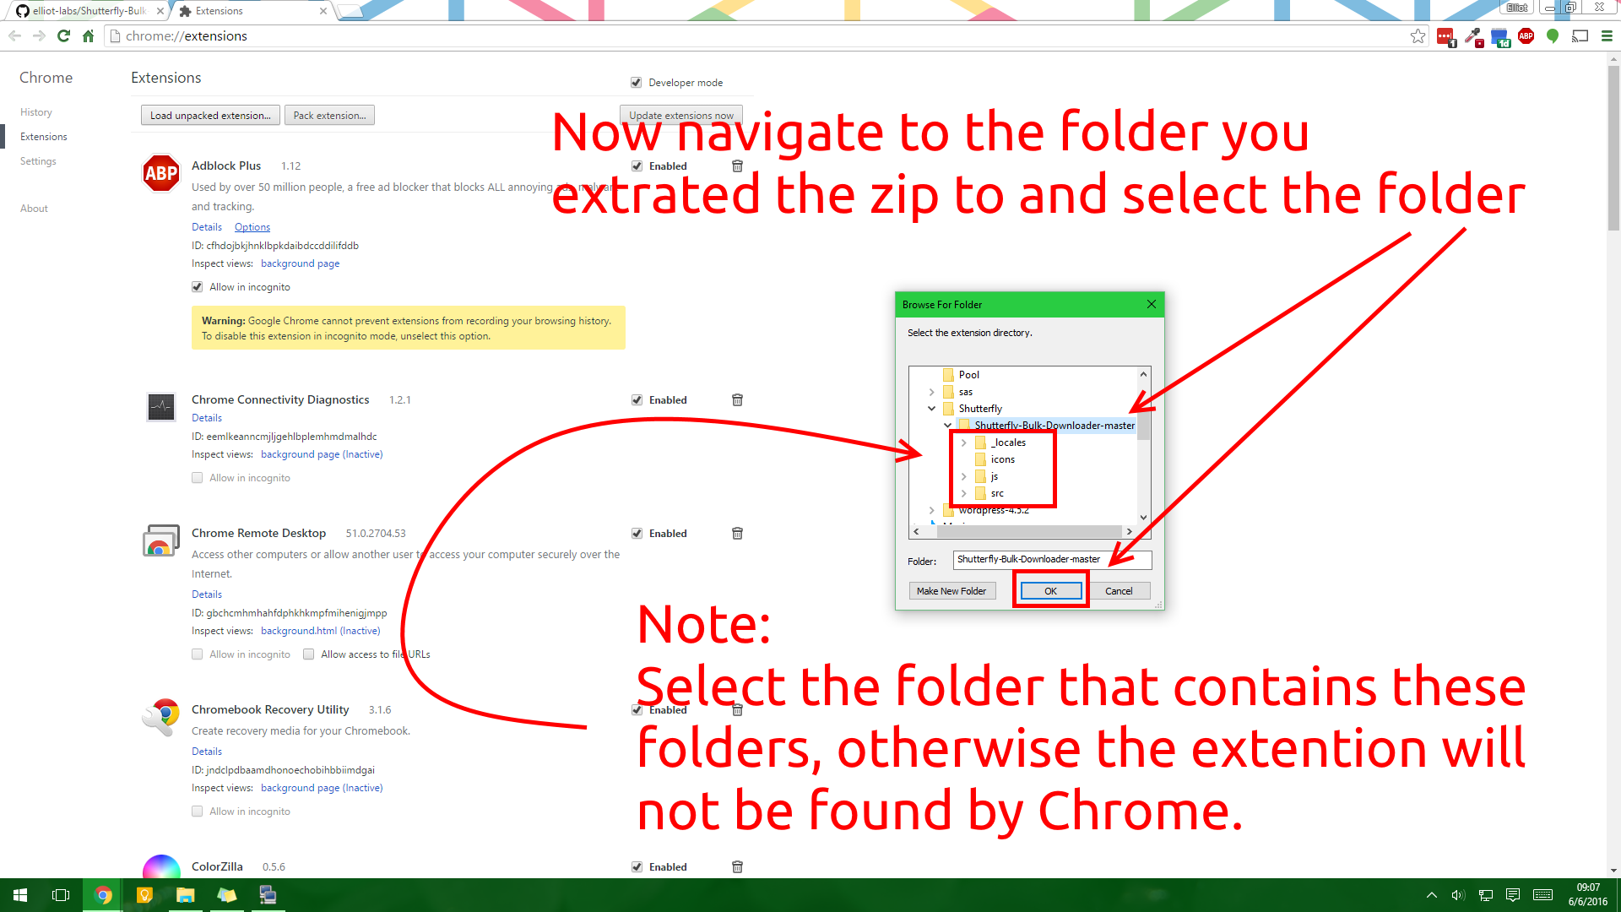Click the bookmark star icon in address bar
This screenshot has width=1621, height=912.
click(1418, 35)
